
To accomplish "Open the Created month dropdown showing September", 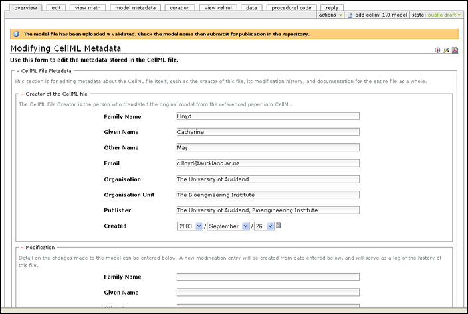I will coord(228,226).
